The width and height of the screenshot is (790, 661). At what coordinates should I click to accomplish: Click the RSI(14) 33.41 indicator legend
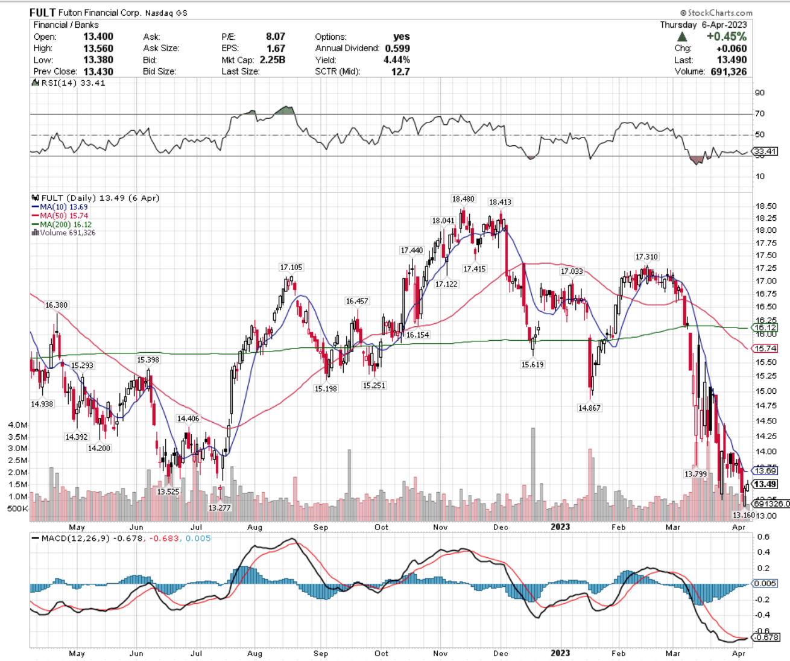(68, 83)
